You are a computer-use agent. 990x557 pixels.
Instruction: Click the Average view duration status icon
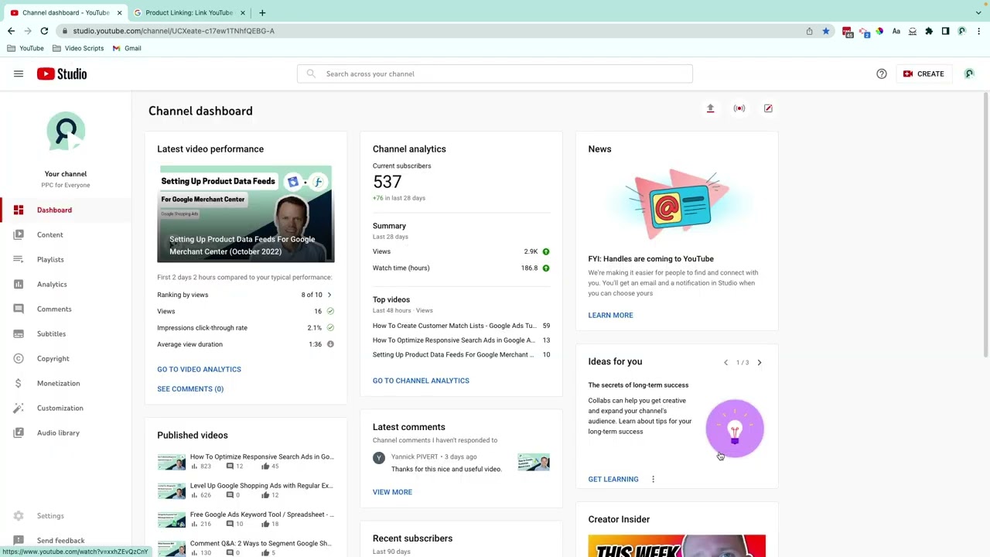330,344
